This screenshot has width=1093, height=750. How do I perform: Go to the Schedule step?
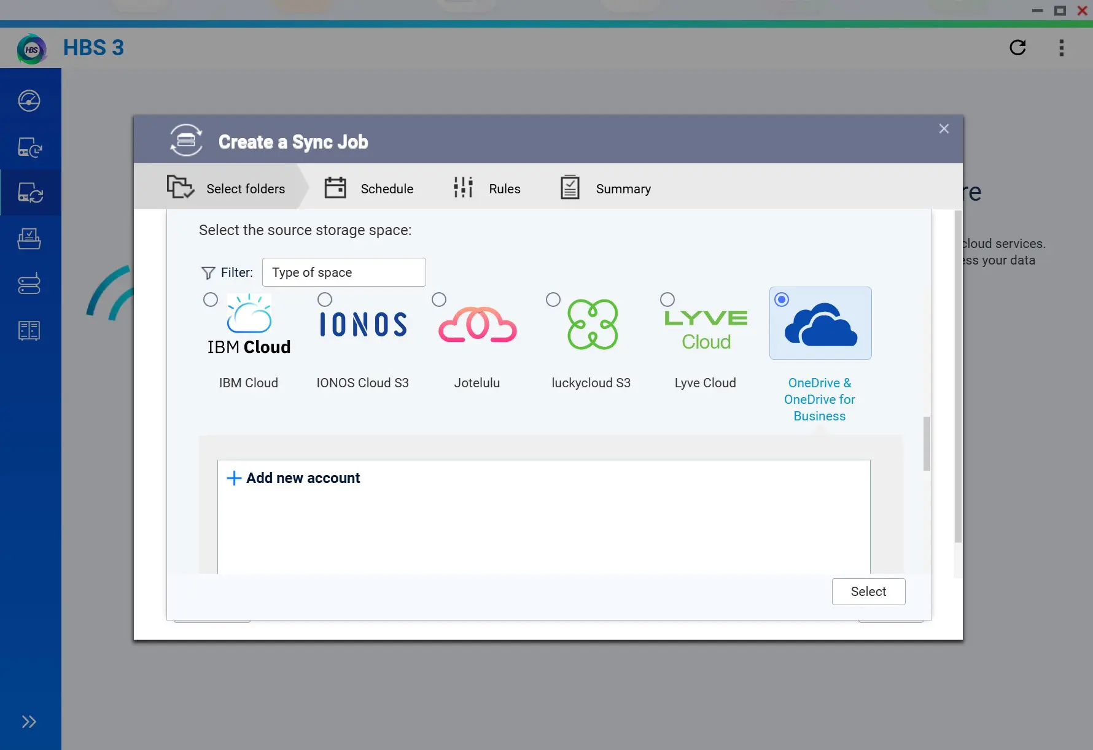(x=368, y=188)
